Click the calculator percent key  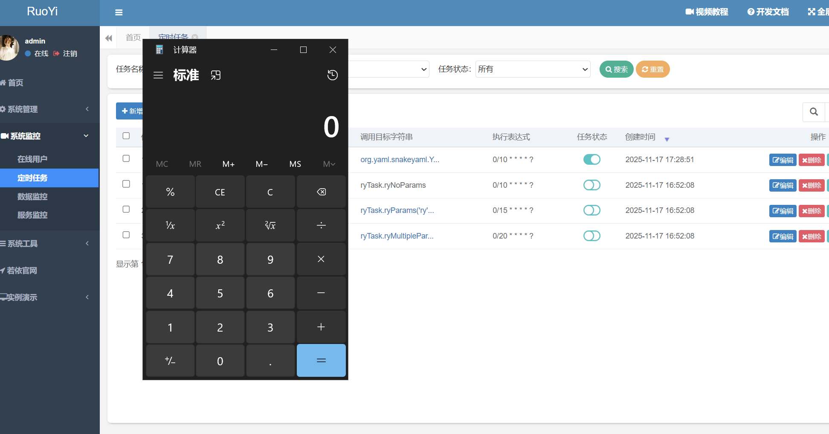coord(170,192)
